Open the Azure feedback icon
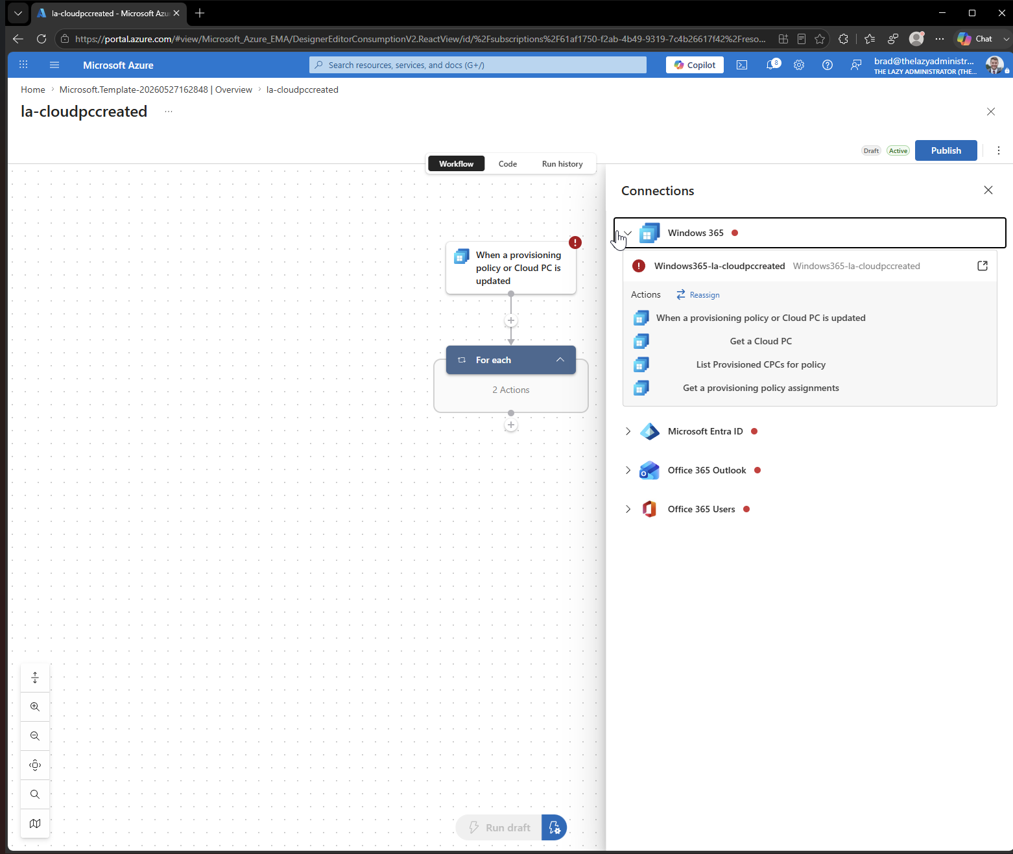Screen dimensions: 1013x854 pos(856,65)
